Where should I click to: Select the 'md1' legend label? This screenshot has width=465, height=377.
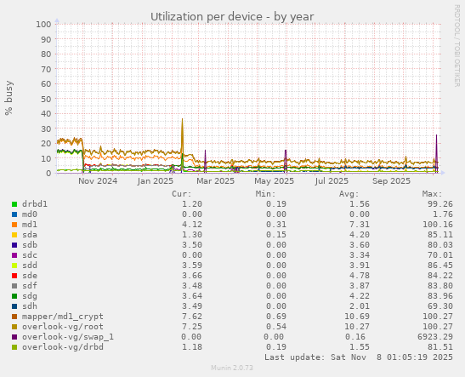[30, 225]
